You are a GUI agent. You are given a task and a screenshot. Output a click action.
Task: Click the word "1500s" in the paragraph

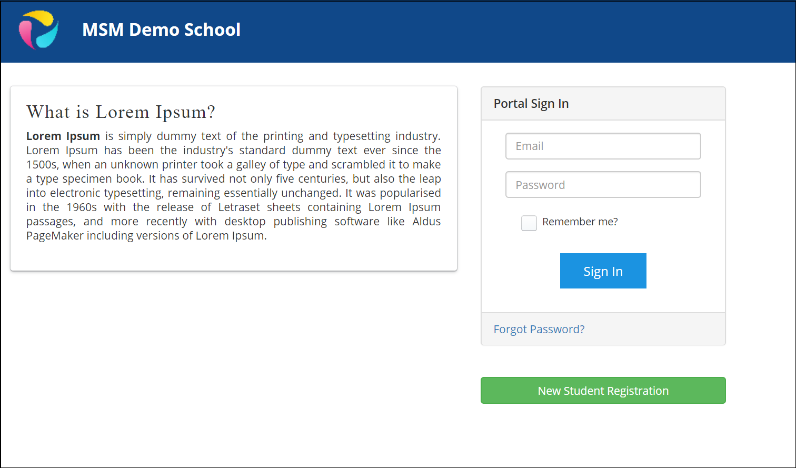[x=41, y=164]
